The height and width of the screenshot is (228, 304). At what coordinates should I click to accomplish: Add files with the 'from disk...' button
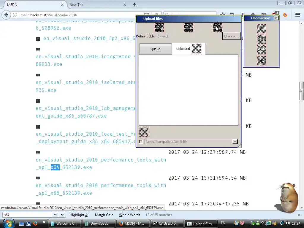pyautogui.click(x=159, y=28)
